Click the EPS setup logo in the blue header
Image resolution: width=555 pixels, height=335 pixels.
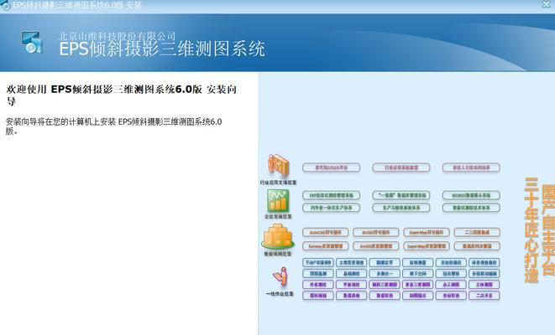coord(32,42)
